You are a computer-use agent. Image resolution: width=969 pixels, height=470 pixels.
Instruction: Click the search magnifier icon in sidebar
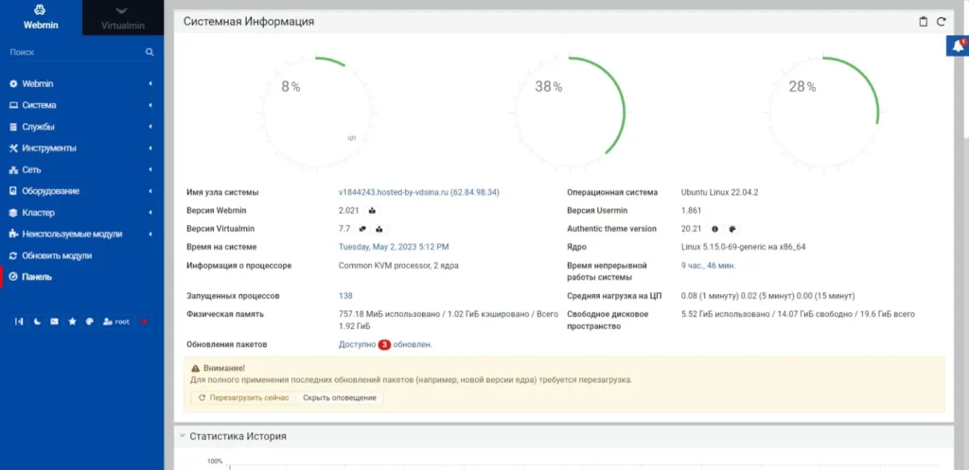[x=150, y=53]
